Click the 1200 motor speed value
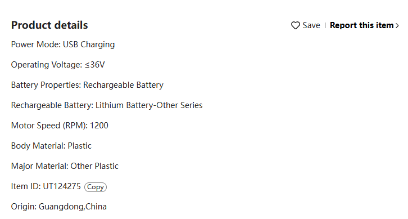The width and height of the screenshot is (408, 219). (x=99, y=126)
